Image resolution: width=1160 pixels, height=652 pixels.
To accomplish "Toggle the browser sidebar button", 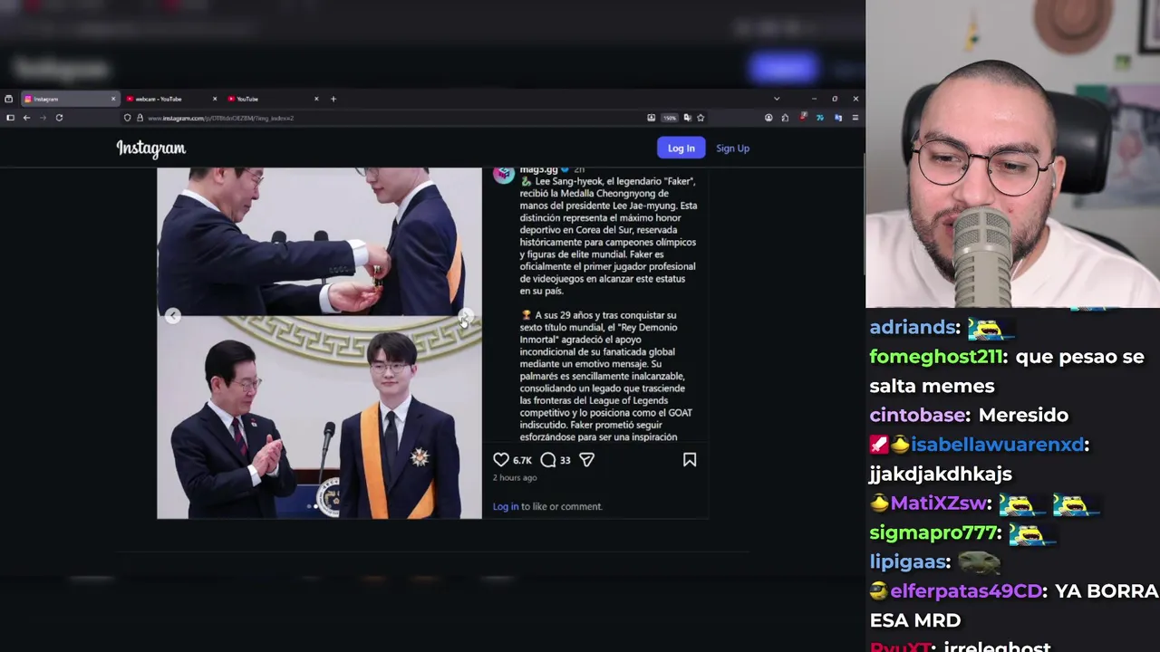I will pos(10,118).
